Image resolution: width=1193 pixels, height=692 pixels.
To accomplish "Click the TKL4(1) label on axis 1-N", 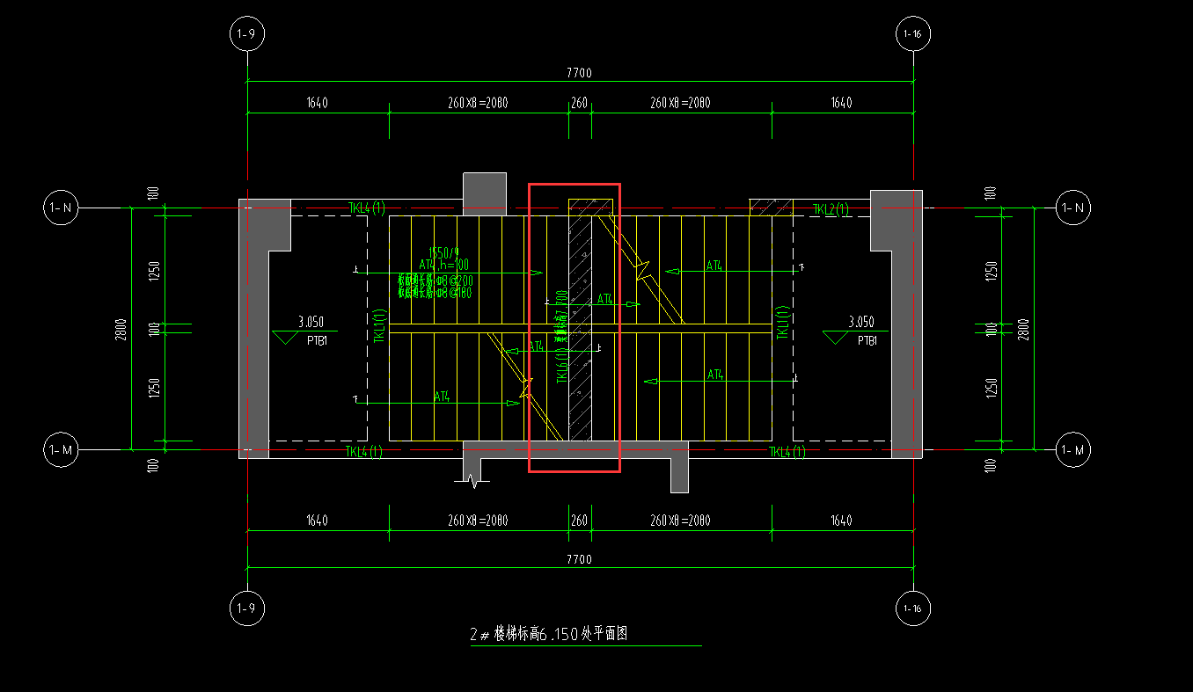I will (367, 208).
